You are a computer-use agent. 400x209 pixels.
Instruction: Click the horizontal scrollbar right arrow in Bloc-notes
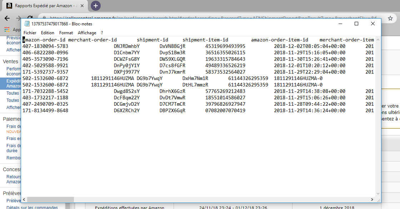[372, 200]
